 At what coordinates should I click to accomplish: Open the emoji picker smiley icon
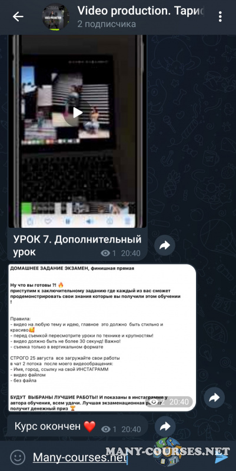pyautogui.click(x=18, y=458)
